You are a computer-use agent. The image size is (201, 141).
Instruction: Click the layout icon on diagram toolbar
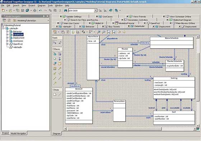click(x=83, y=32)
